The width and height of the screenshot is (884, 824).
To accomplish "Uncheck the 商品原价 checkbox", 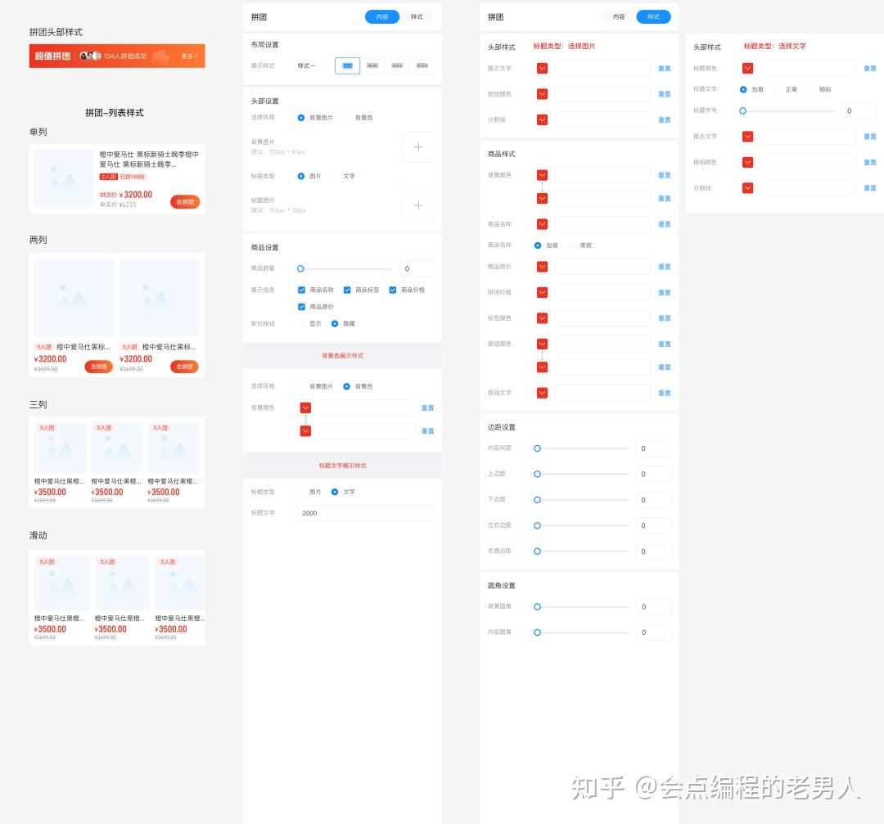I will point(303,306).
